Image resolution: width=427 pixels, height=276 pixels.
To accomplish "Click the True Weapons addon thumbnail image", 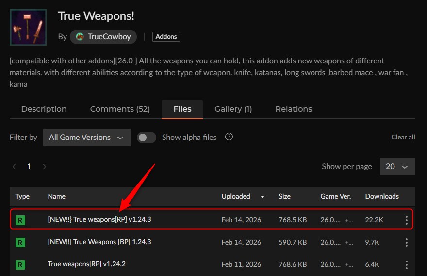I will click(28, 27).
